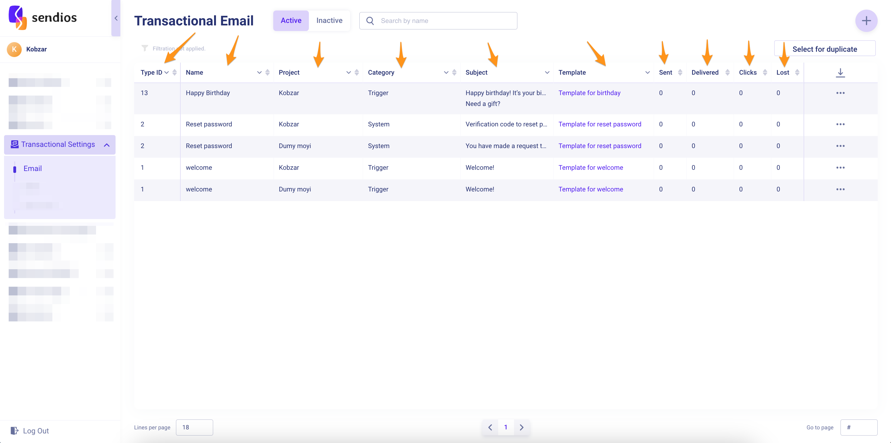
Task: Select the Email menu item in sidebar
Action: (x=33, y=169)
